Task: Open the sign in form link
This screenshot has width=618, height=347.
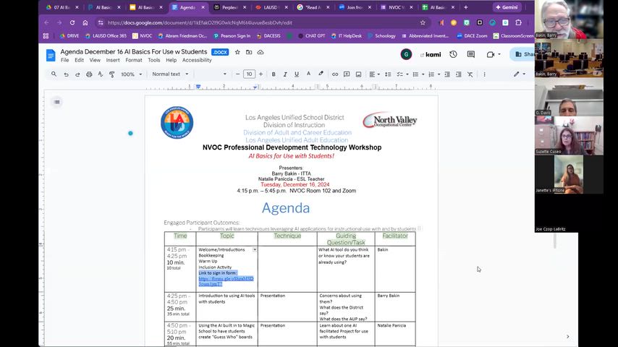Action: tap(226, 281)
